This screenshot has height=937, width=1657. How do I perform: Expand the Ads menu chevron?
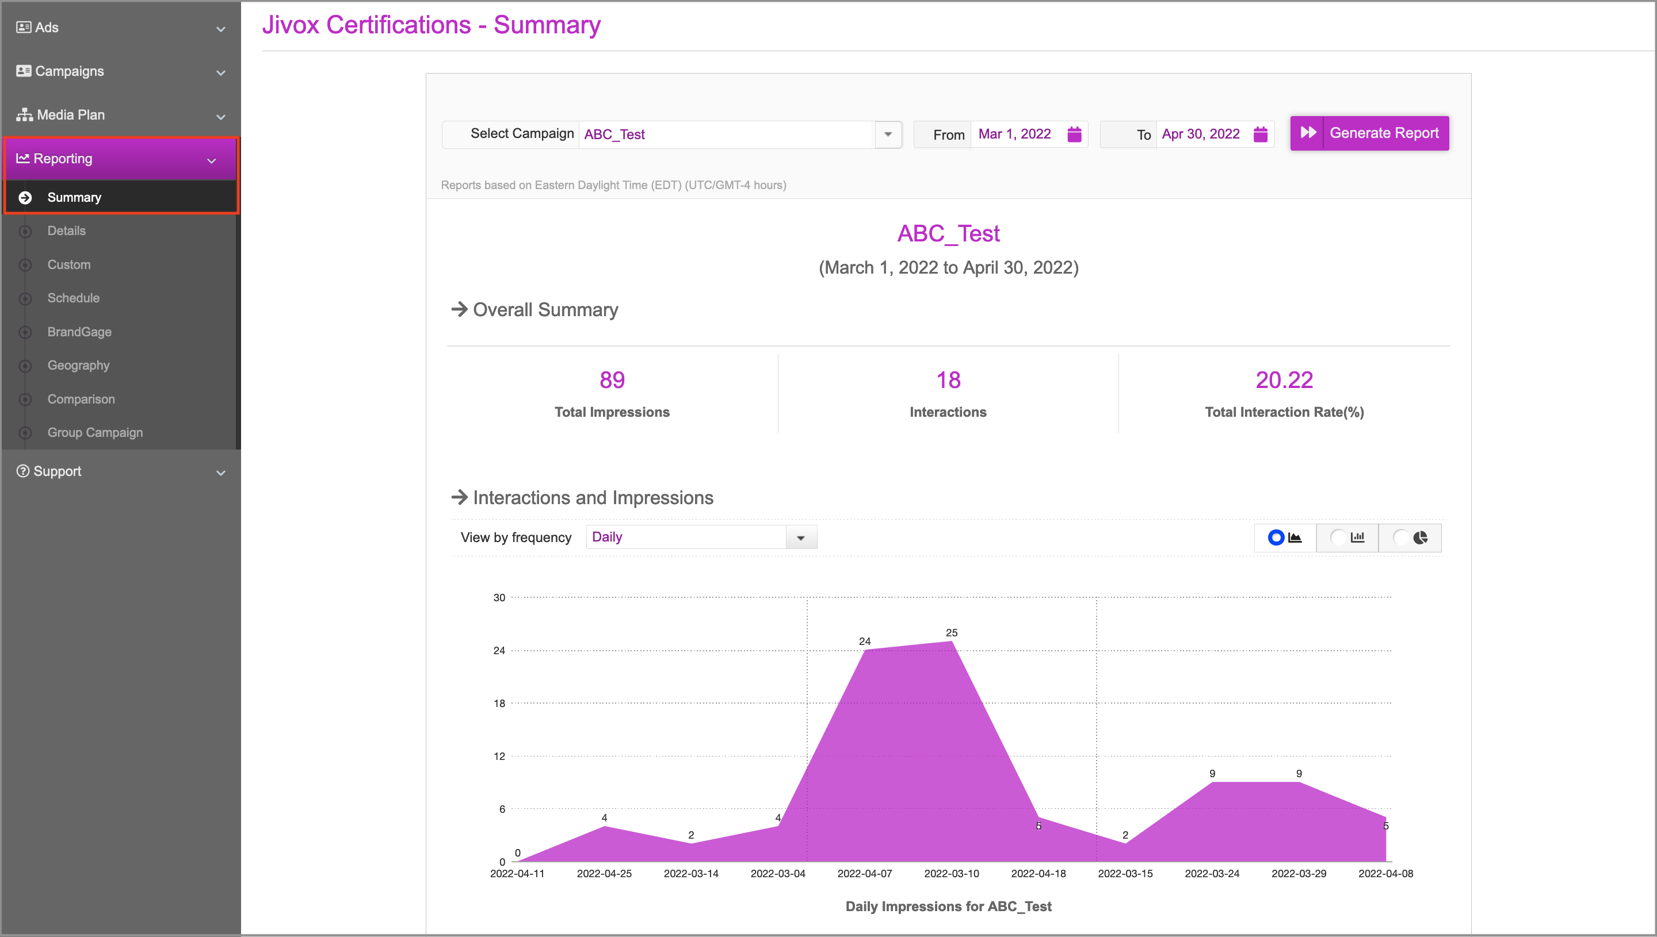[221, 29]
